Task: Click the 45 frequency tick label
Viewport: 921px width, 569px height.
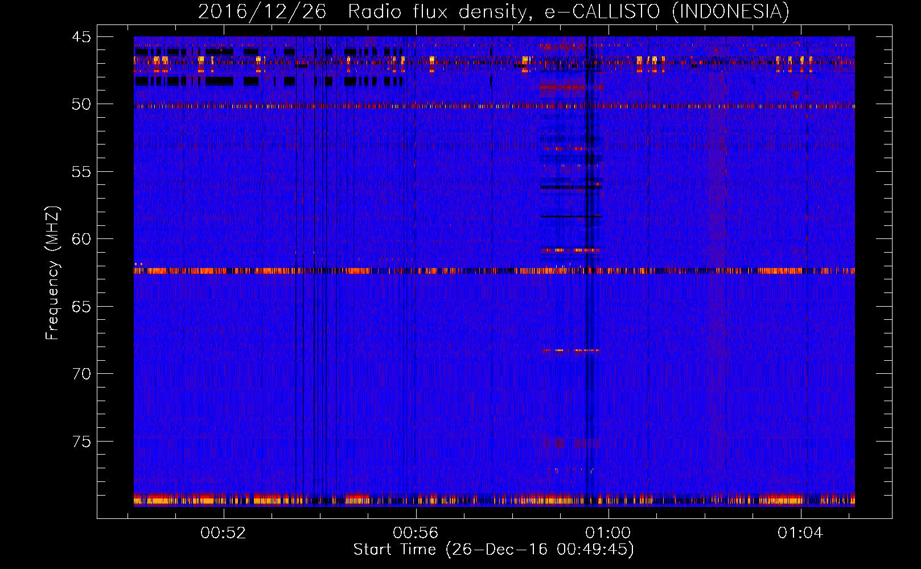Action: pos(81,37)
